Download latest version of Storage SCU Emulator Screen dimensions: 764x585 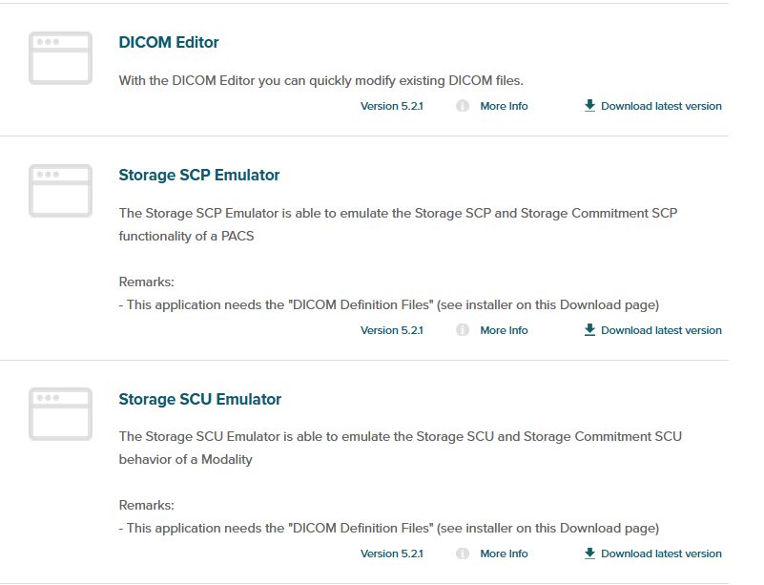coord(661,554)
